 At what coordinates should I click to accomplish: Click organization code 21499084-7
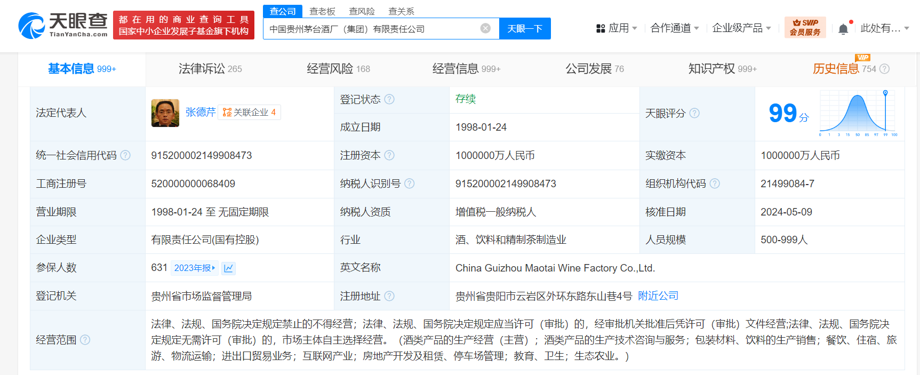click(x=787, y=183)
